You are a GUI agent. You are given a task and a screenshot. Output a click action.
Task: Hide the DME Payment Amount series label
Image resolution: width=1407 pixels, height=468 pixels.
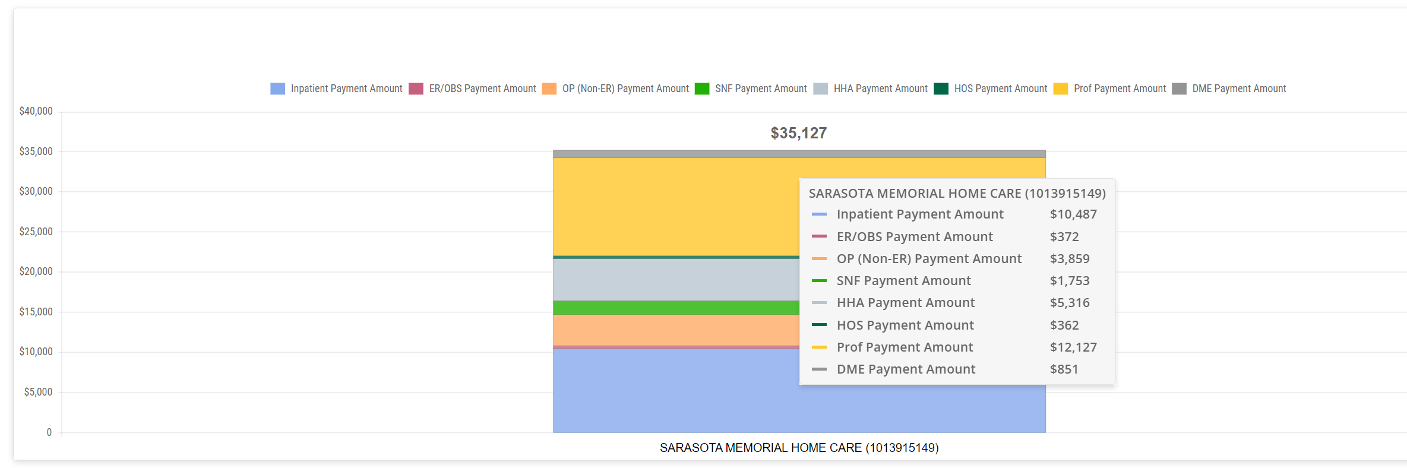tap(1239, 88)
